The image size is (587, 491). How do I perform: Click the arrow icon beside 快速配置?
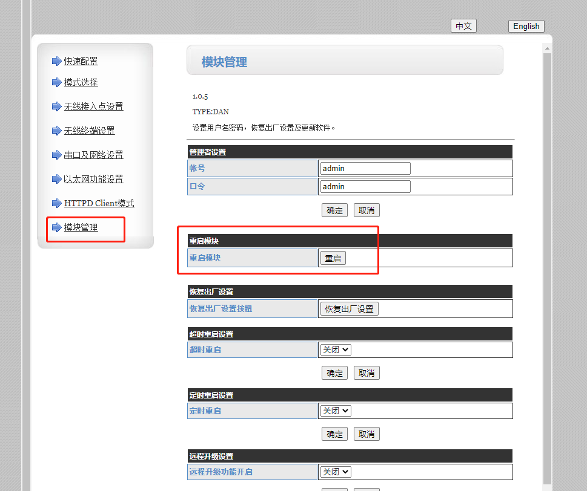pyautogui.click(x=56, y=61)
